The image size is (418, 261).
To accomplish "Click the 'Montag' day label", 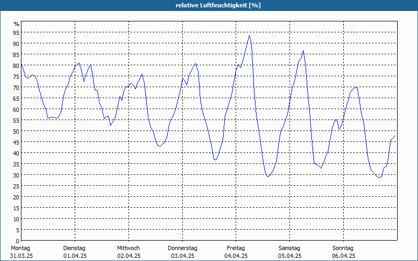I will coord(20,248).
